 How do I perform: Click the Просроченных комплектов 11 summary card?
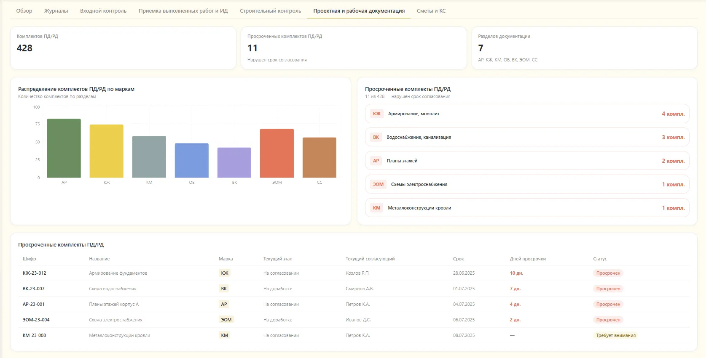354,48
